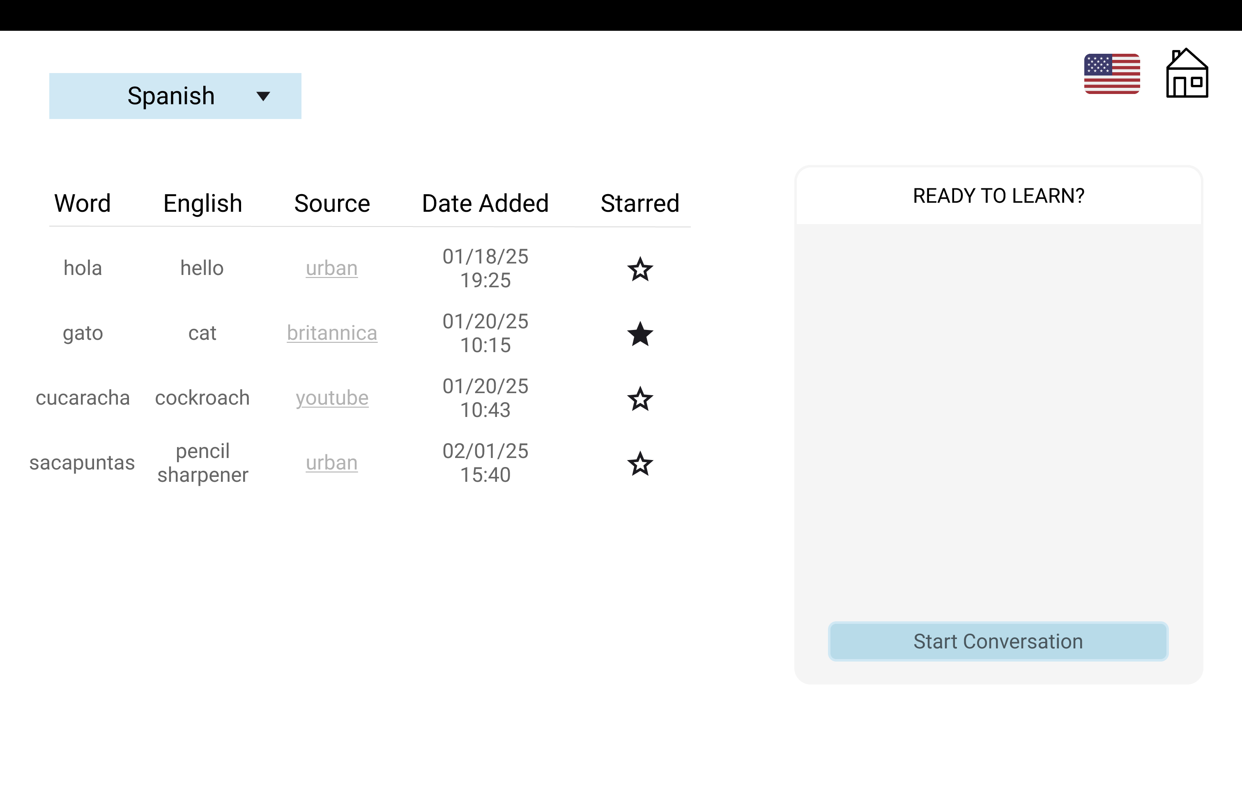1242x806 pixels.
Task: Click the READY TO LEARN? panel header
Action: click(998, 196)
